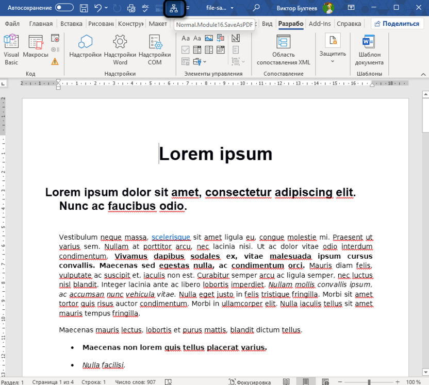
Task: Insert drop-down list content control
Action: click(209, 50)
